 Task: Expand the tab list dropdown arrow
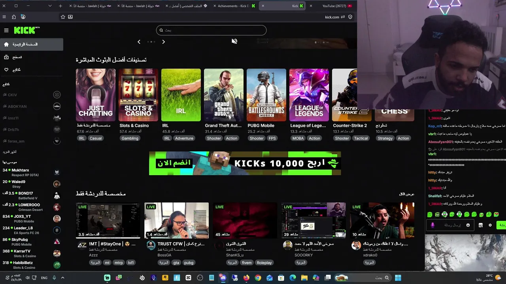50,6
